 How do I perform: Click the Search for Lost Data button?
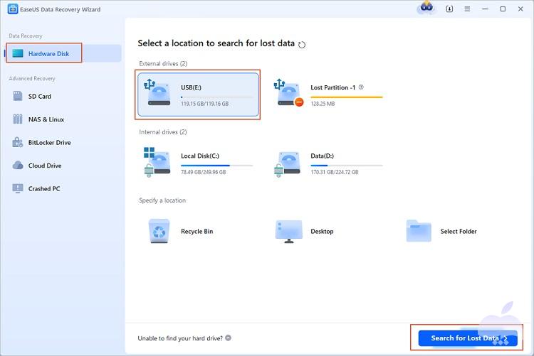point(468,338)
